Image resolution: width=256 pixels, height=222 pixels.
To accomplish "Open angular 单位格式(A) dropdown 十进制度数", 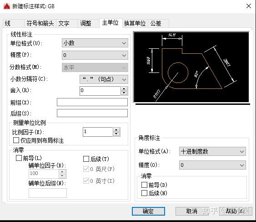I will pos(212,151).
